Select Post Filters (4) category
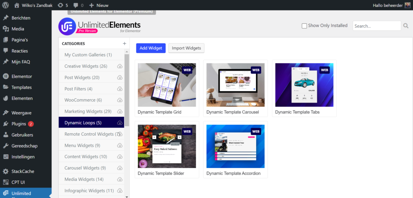This screenshot has width=413, height=198. tap(92, 89)
